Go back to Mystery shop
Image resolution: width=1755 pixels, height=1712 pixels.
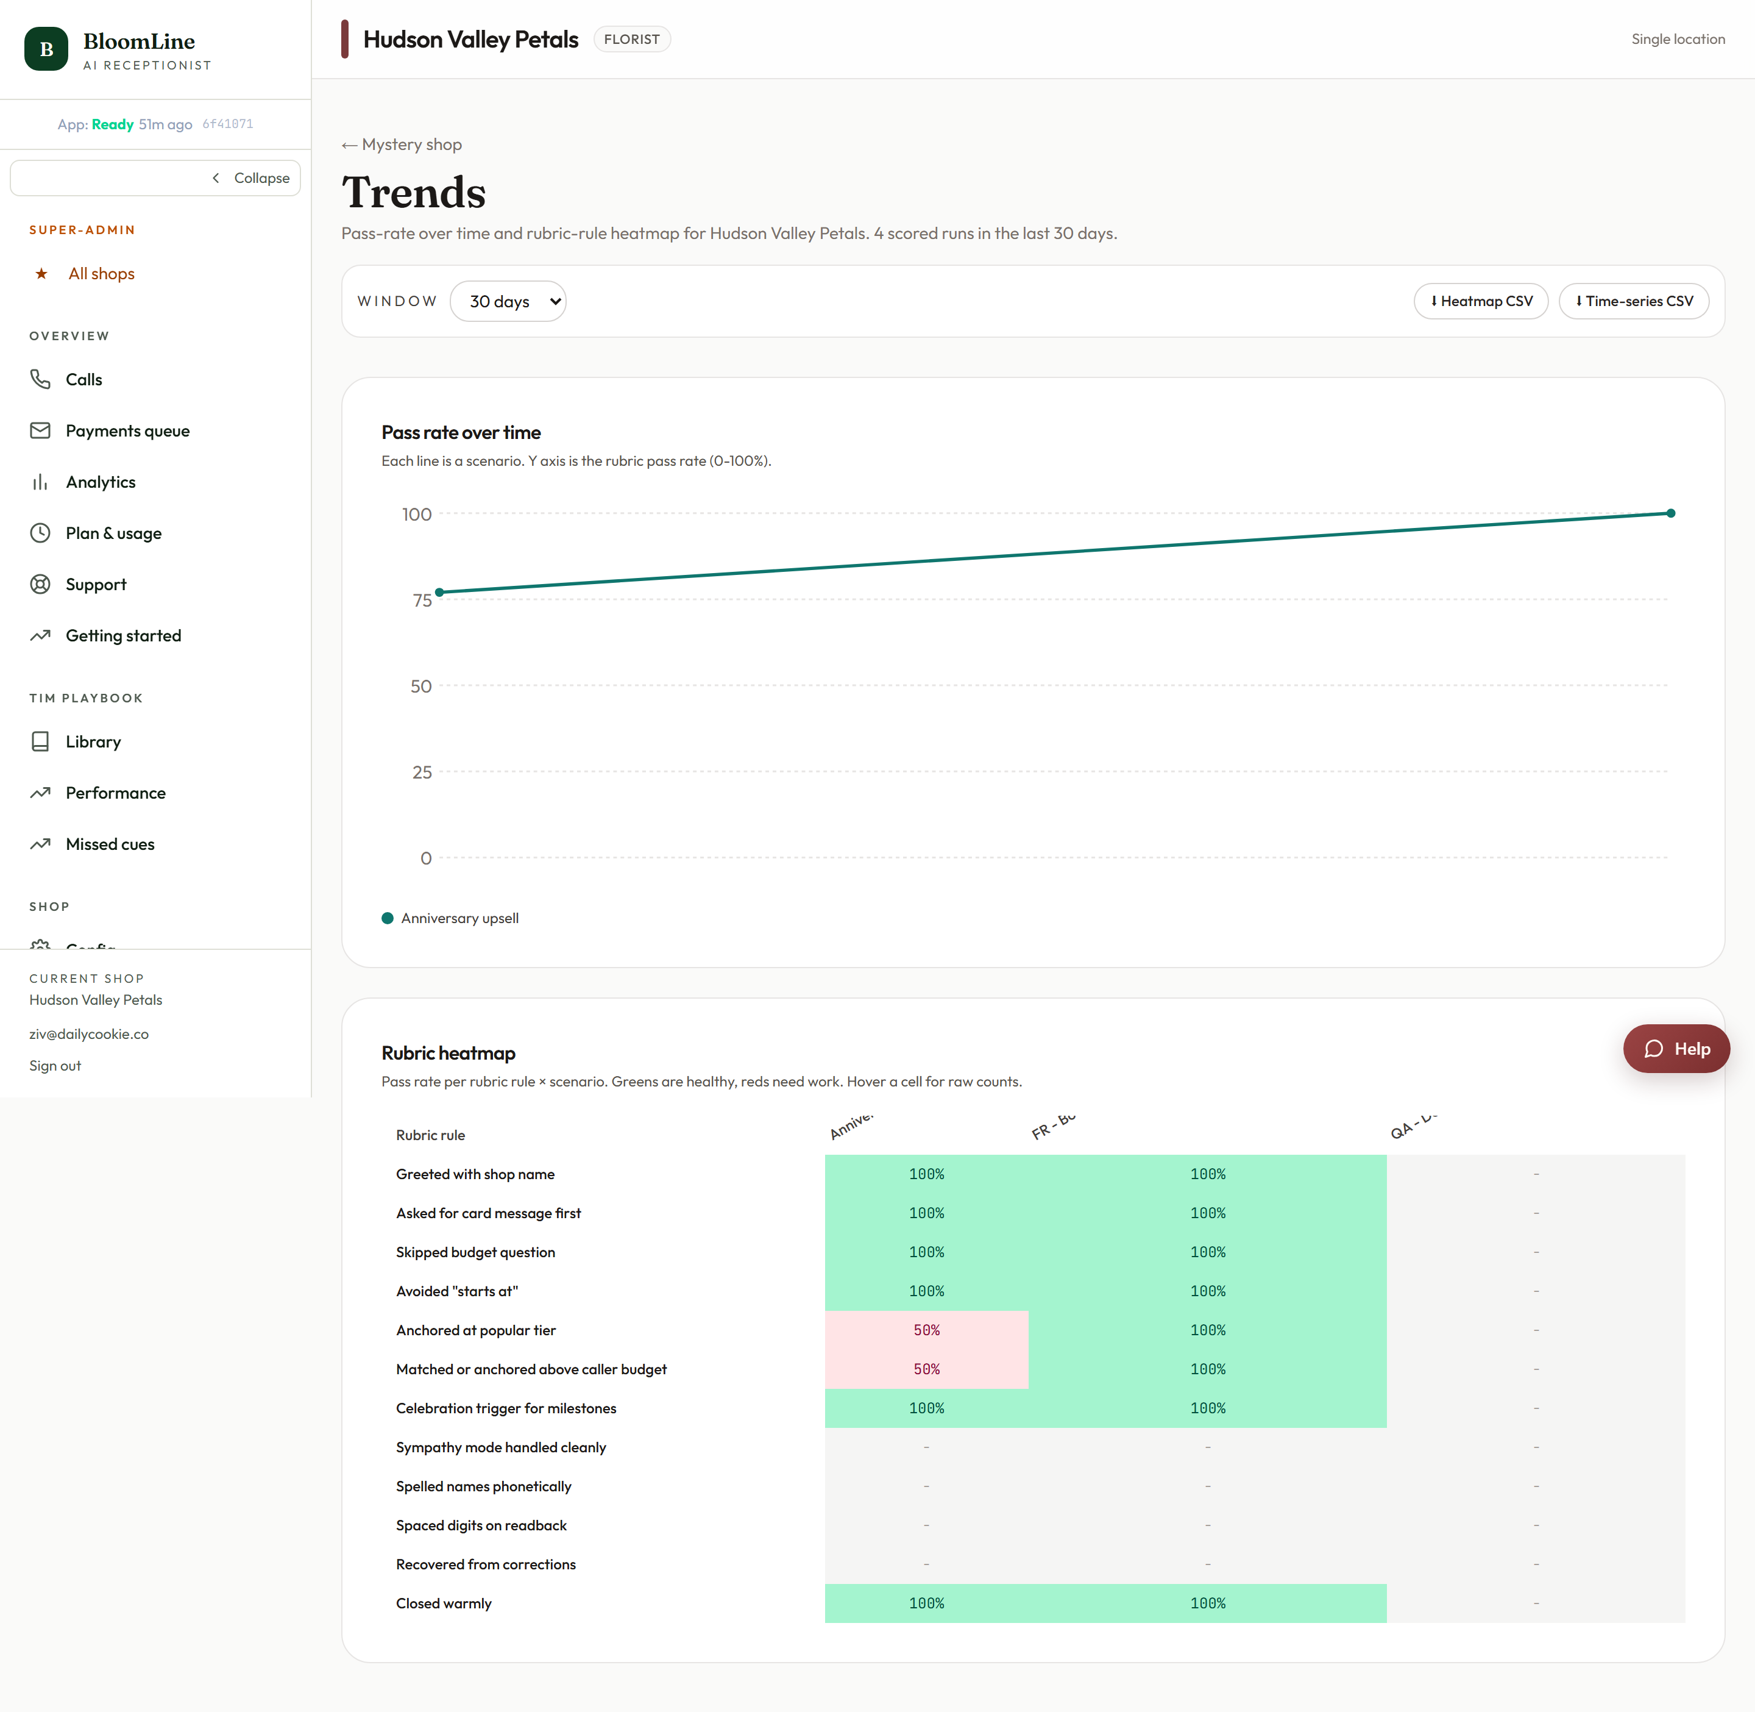tap(402, 144)
